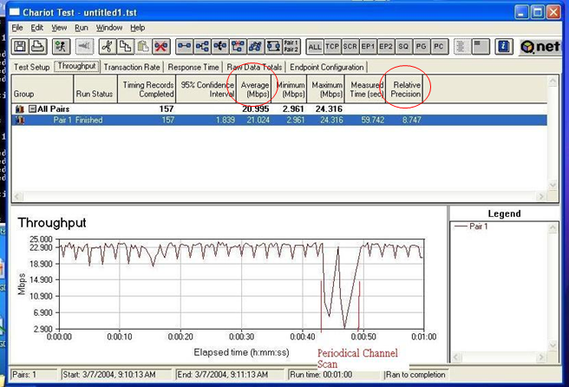Open the Help menu
The height and width of the screenshot is (387, 569).
[x=138, y=28]
